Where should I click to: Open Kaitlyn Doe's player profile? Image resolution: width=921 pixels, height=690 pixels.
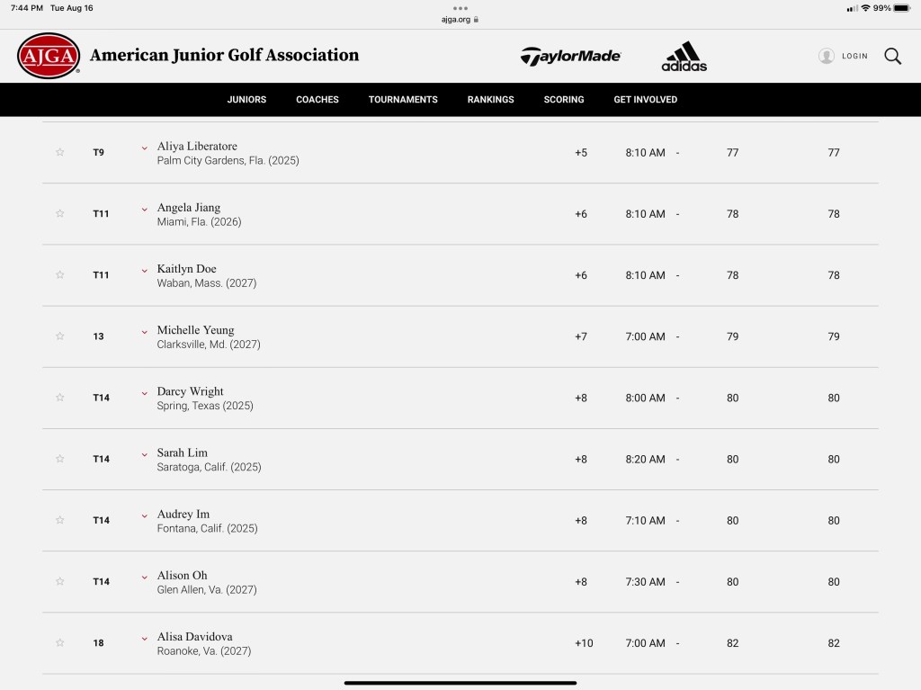point(186,269)
